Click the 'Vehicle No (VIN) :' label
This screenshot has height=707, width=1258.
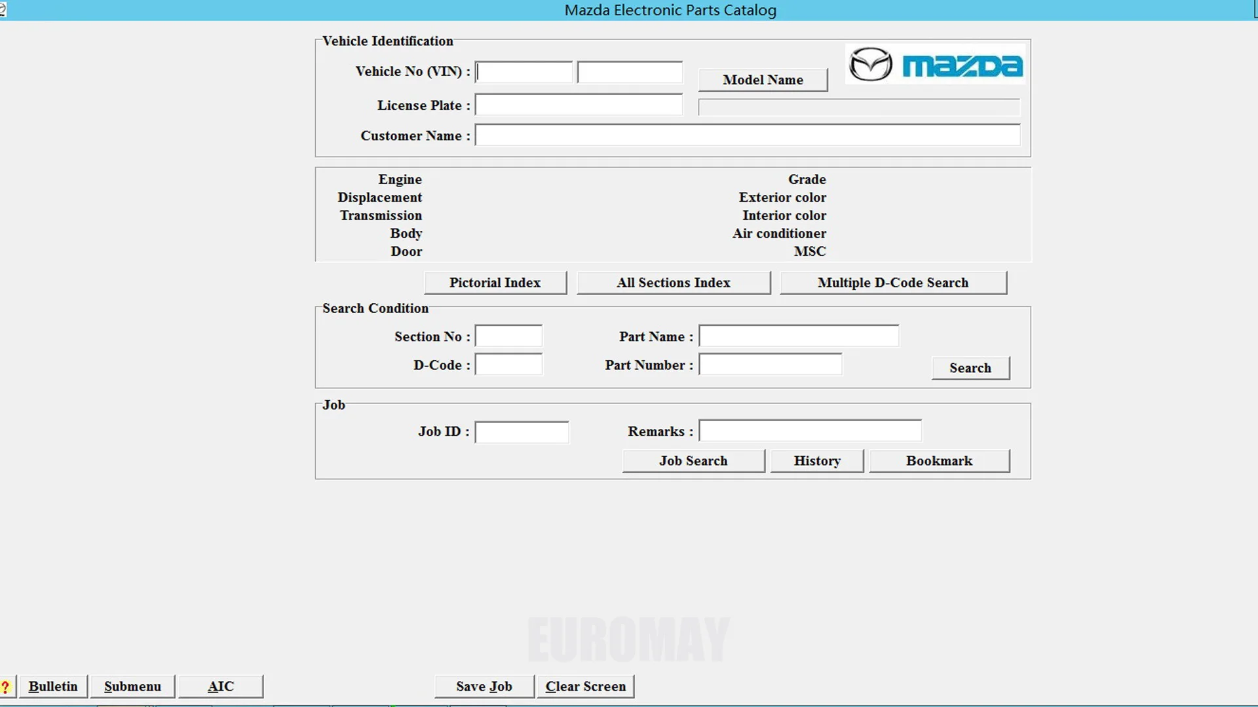pos(413,71)
